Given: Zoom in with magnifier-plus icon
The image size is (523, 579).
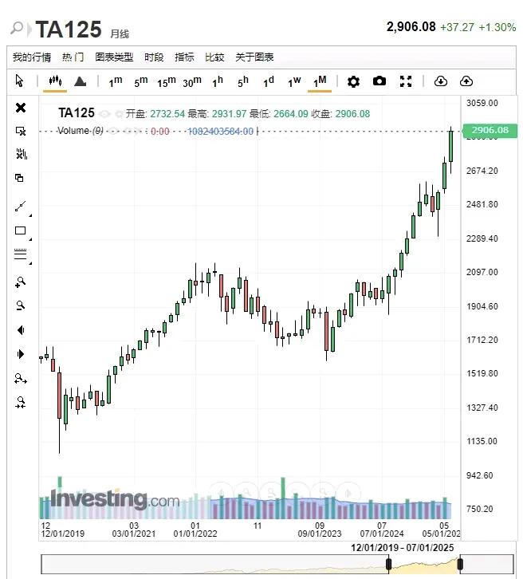Looking at the screenshot, I should point(20,282).
